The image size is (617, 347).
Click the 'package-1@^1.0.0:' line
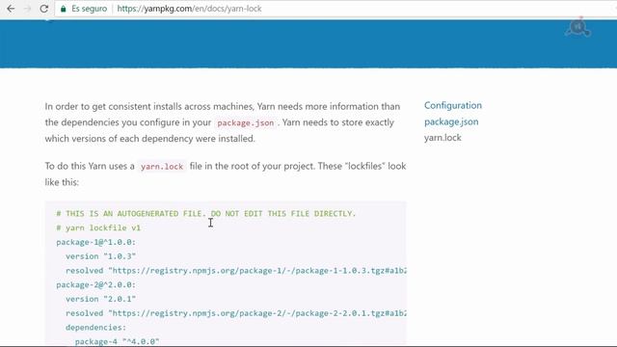tap(96, 242)
